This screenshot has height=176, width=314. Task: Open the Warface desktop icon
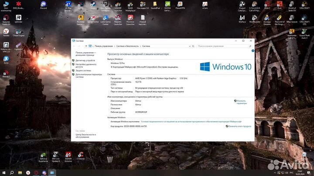(242, 19)
